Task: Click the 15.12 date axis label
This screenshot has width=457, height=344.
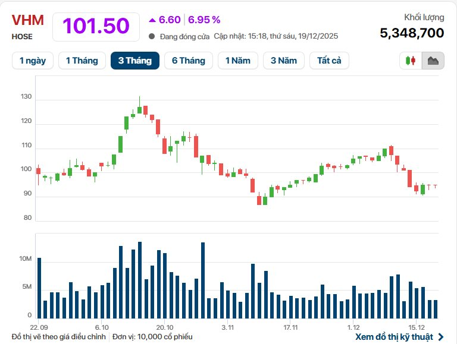Action: 417,327
